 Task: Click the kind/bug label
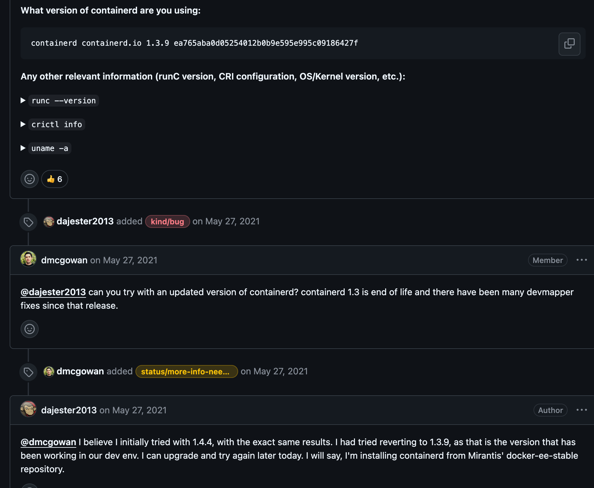pos(167,221)
